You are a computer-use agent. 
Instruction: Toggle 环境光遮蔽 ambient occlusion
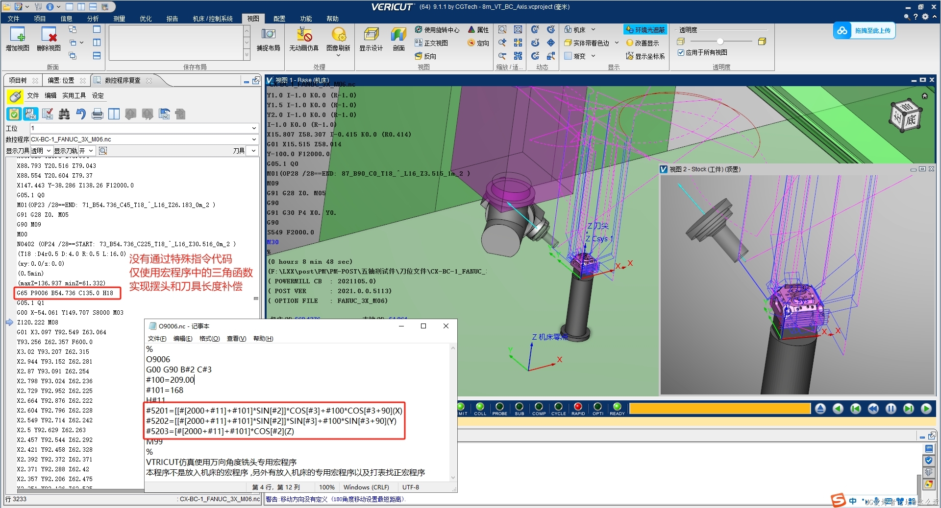click(x=645, y=30)
